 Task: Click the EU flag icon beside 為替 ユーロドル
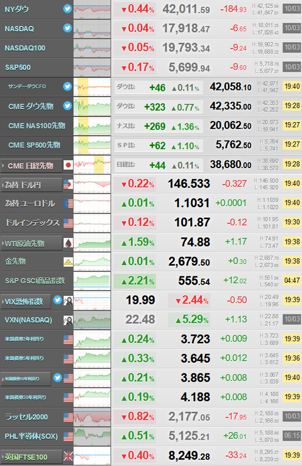pyautogui.click(x=69, y=203)
